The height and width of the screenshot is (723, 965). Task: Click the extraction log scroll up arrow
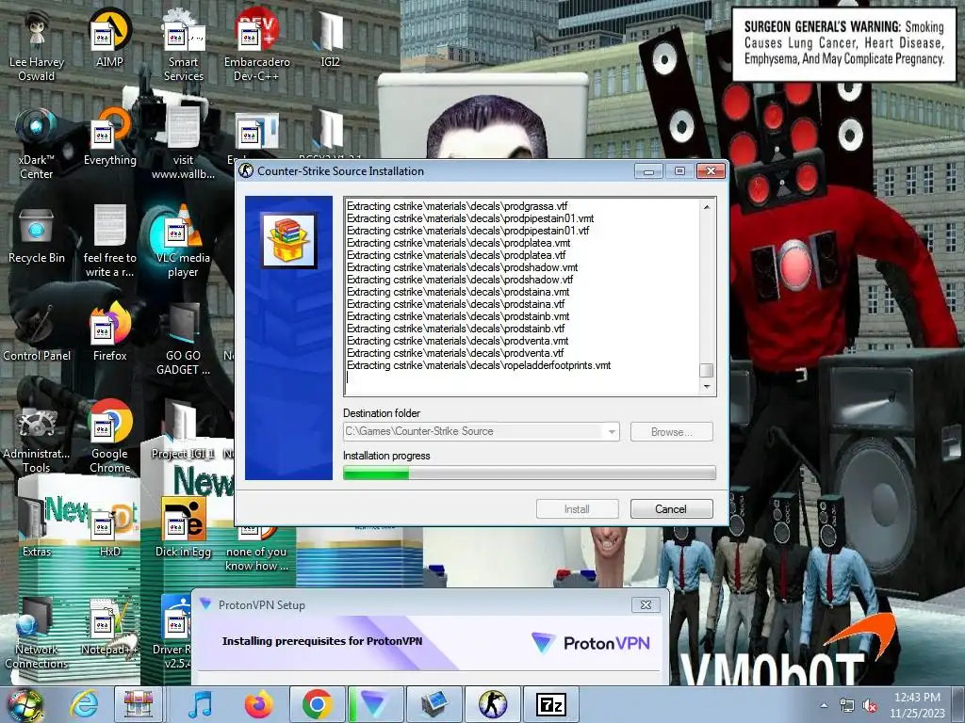[x=707, y=207]
